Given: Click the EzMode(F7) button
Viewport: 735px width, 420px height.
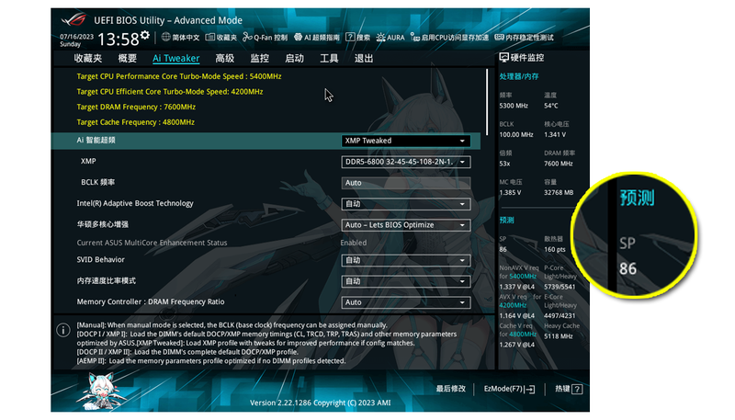Looking at the screenshot, I should (x=510, y=389).
